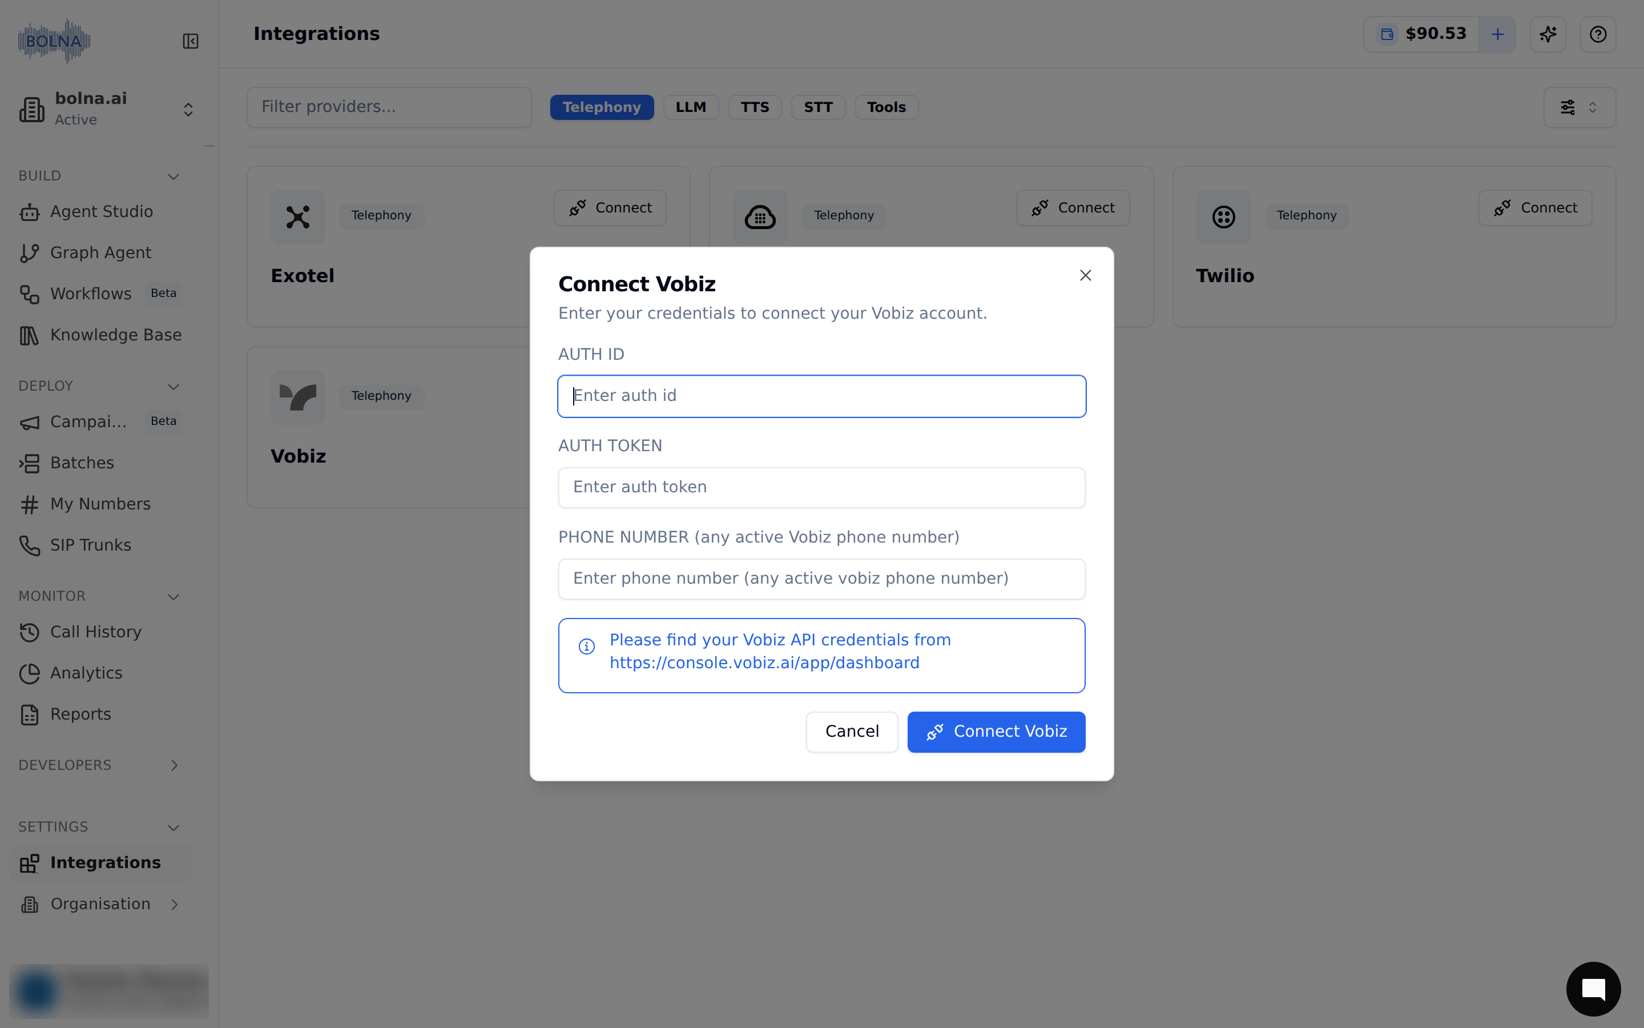The height and width of the screenshot is (1028, 1644).
Task: Connect the Exotel integration
Action: [x=610, y=208]
